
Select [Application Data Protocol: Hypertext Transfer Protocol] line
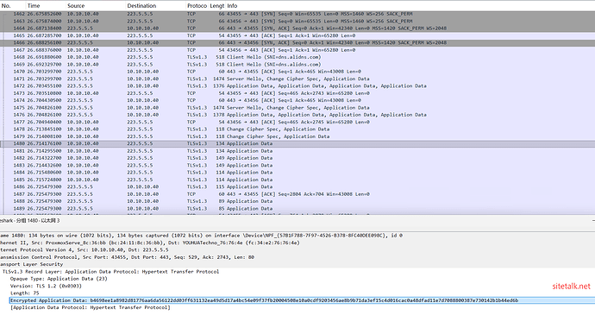tap(91, 308)
